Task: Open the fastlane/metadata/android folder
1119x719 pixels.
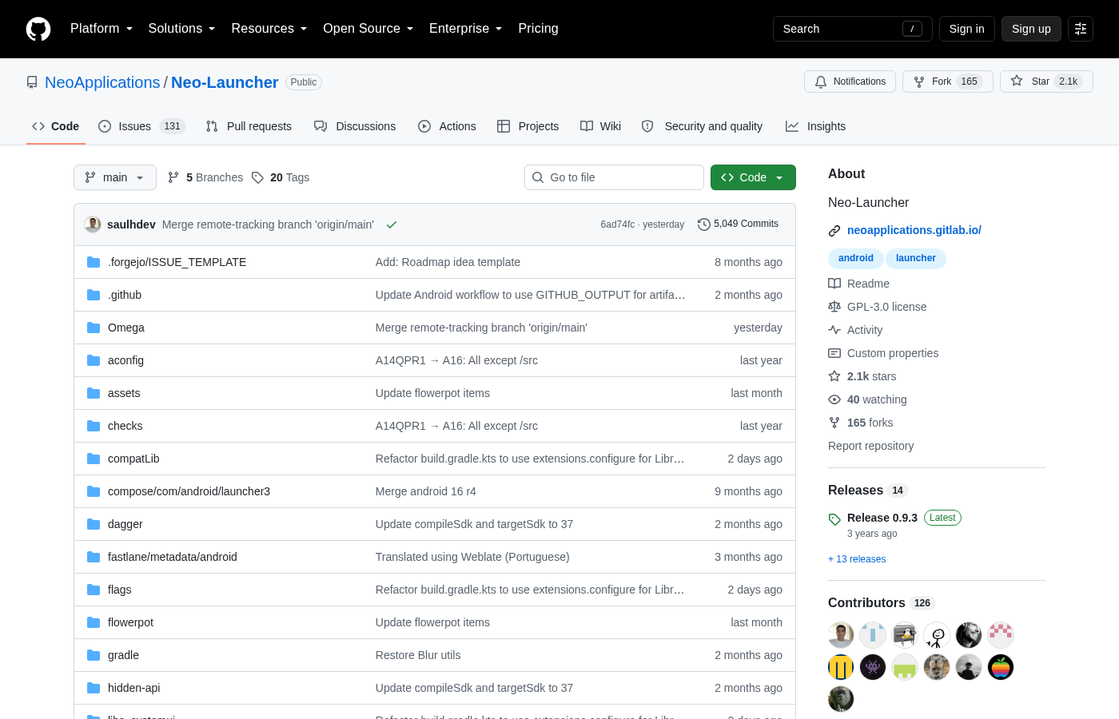Action: click(173, 557)
